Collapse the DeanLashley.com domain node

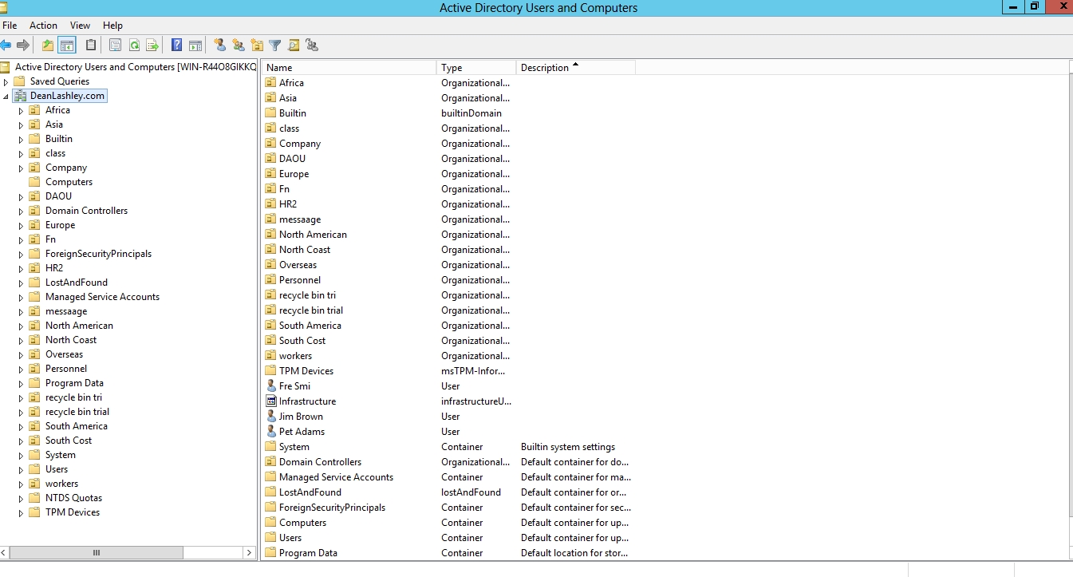[6, 97]
